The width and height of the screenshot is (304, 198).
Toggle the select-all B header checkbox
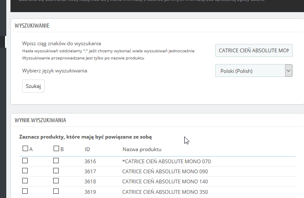[56, 149]
